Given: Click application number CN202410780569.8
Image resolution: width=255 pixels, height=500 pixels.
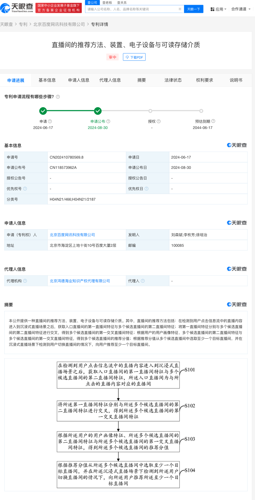Looking at the screenshot, I should (67, 157).
